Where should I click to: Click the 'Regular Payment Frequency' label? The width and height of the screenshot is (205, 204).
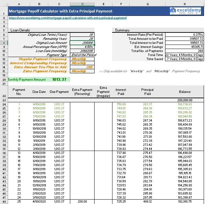tap(43, 59)
